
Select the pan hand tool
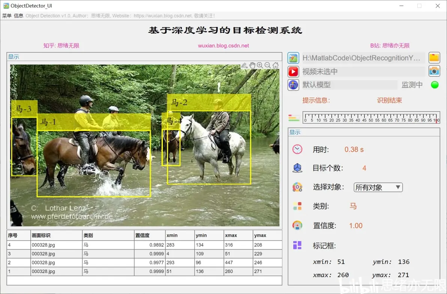click(x=252, y=66)
